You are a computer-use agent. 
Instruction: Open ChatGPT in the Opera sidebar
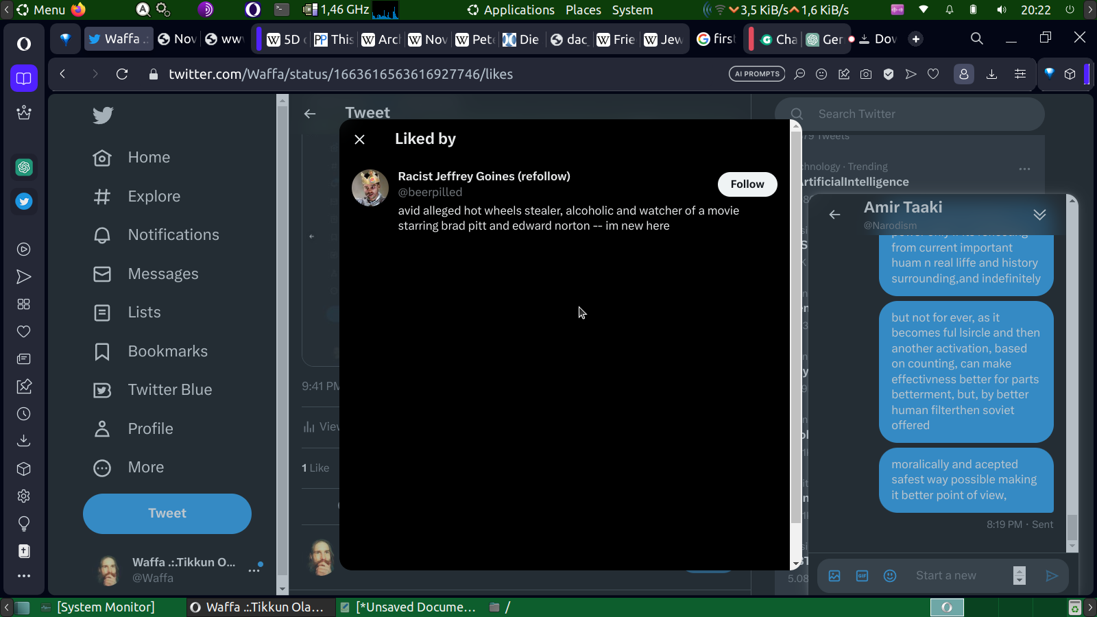pos(24,167)
